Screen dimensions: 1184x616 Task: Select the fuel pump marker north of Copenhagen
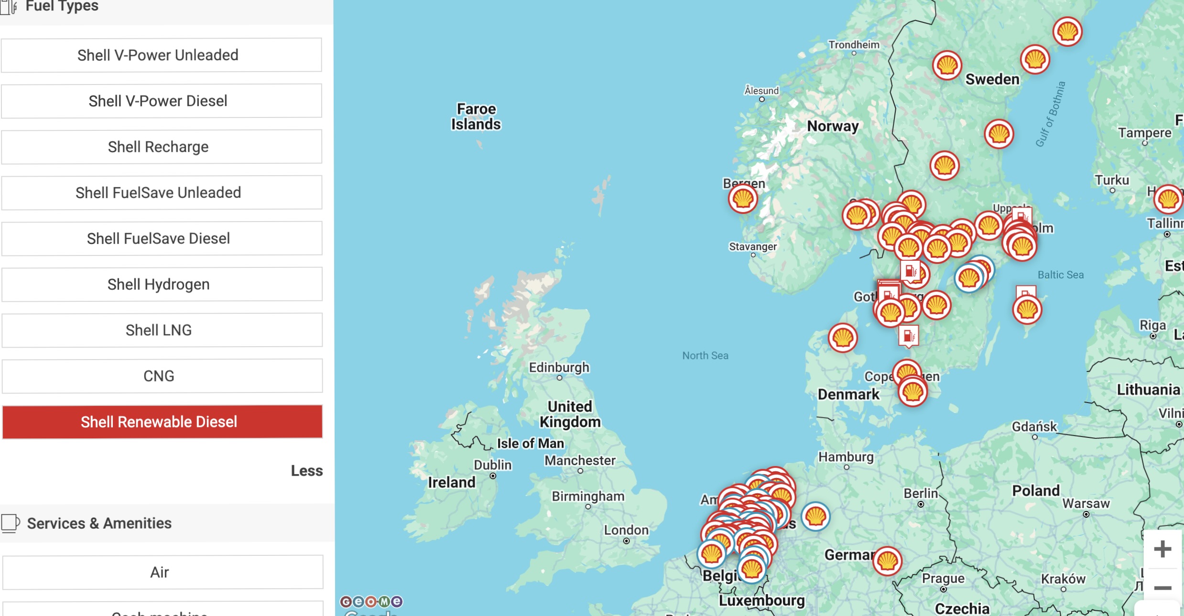[x=909, y=336]
